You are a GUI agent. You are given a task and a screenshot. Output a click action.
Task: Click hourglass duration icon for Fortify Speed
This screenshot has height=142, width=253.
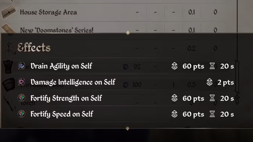212,114
